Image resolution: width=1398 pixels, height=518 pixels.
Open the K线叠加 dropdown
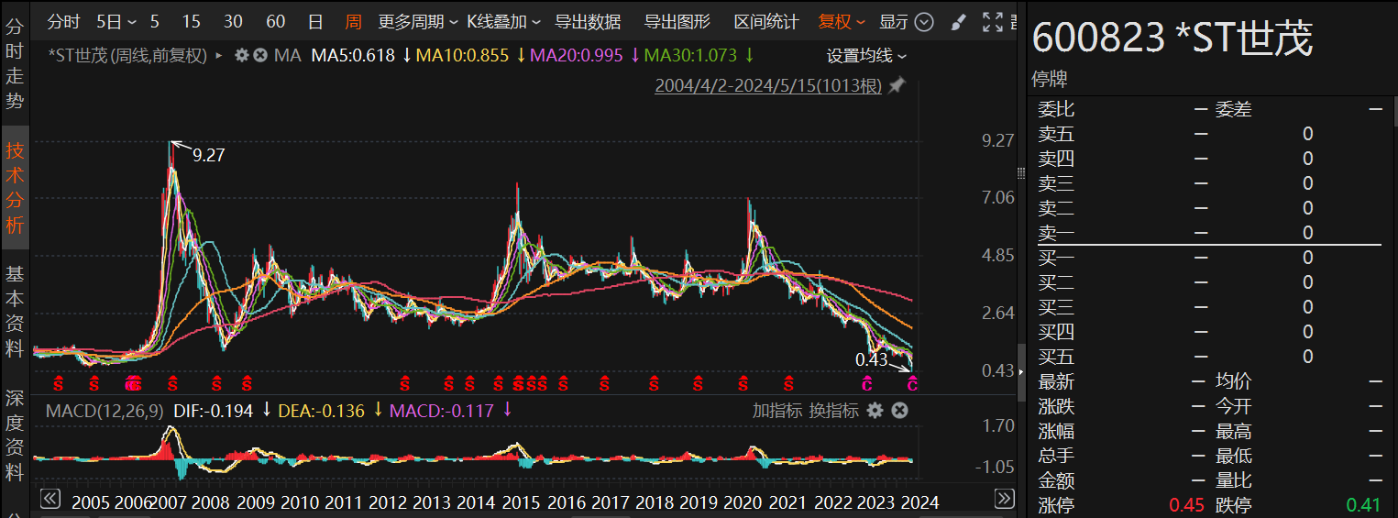503,21
